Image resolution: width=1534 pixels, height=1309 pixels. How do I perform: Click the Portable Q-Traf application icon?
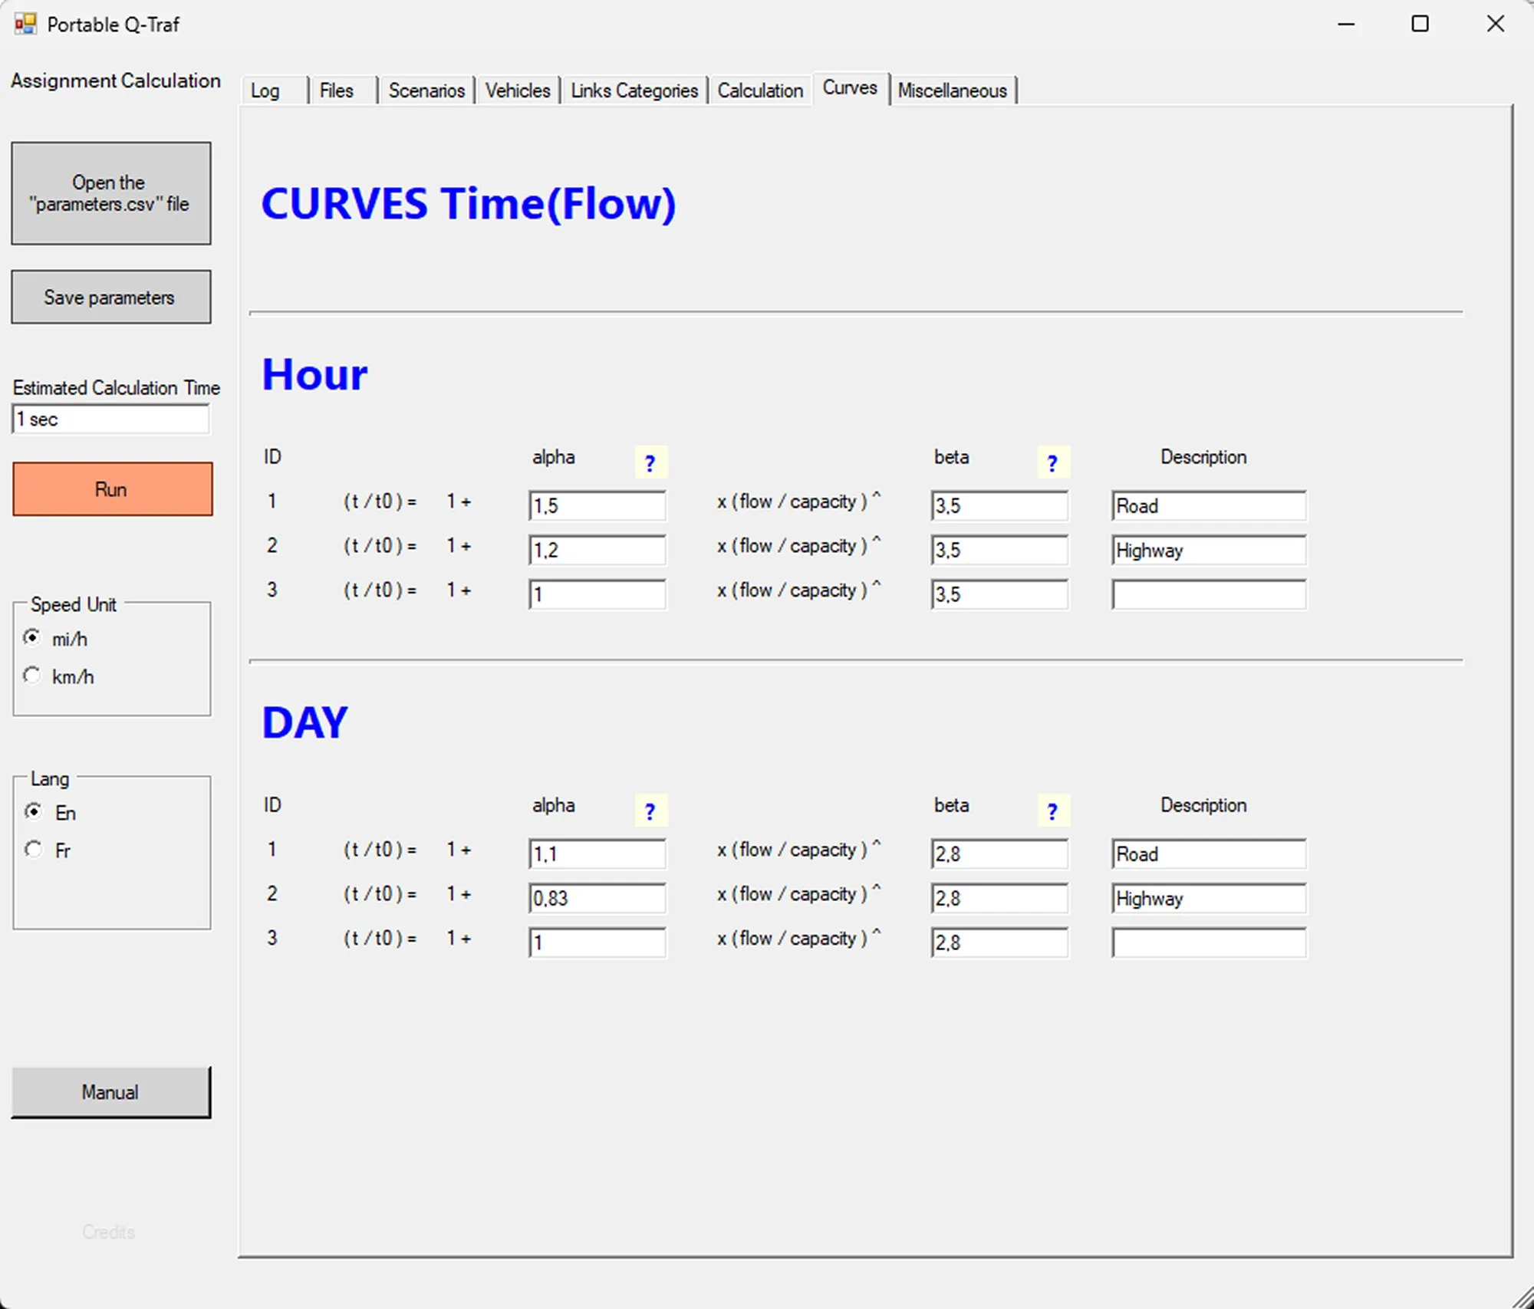pyautogui.click(x=25, y=24)
